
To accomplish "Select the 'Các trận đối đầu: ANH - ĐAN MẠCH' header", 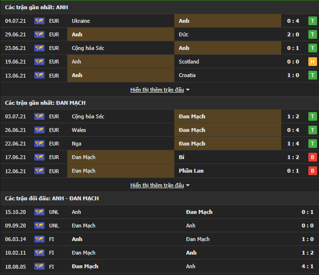I will click(52, 198).
